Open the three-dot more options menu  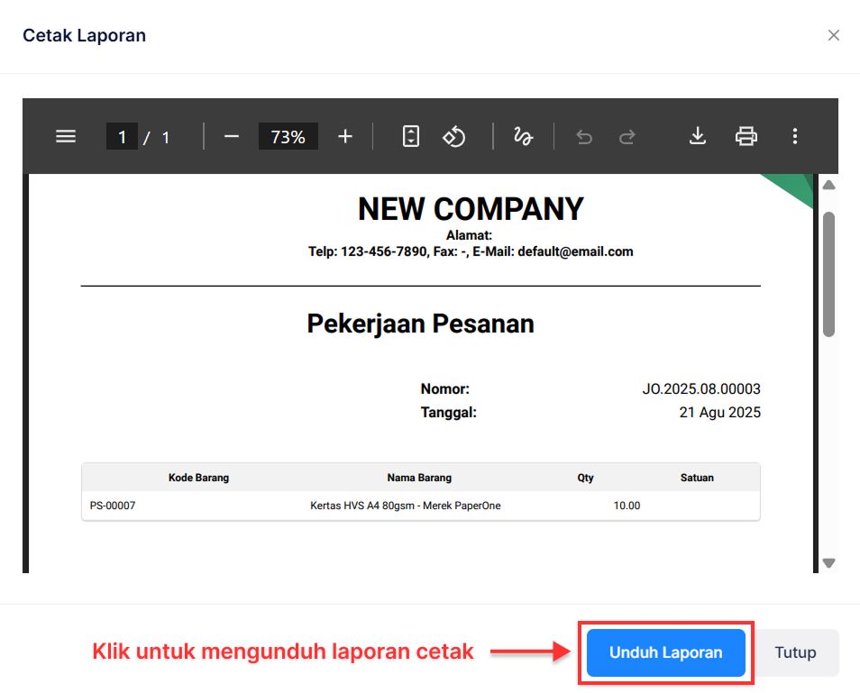point(794,136)
